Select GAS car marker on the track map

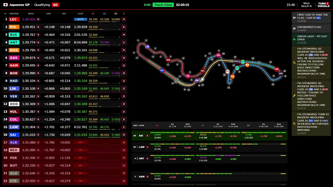click(218, 55)
